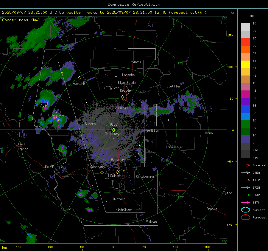
Task: Select the magenta 39-42 dBZ color swatch
Action: click(245, 94)
